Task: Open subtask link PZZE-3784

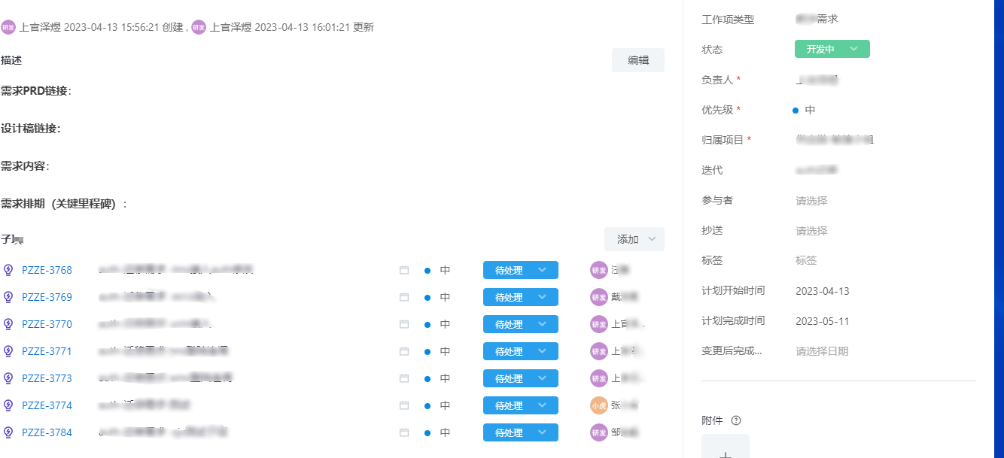Action: pos(47,432)
